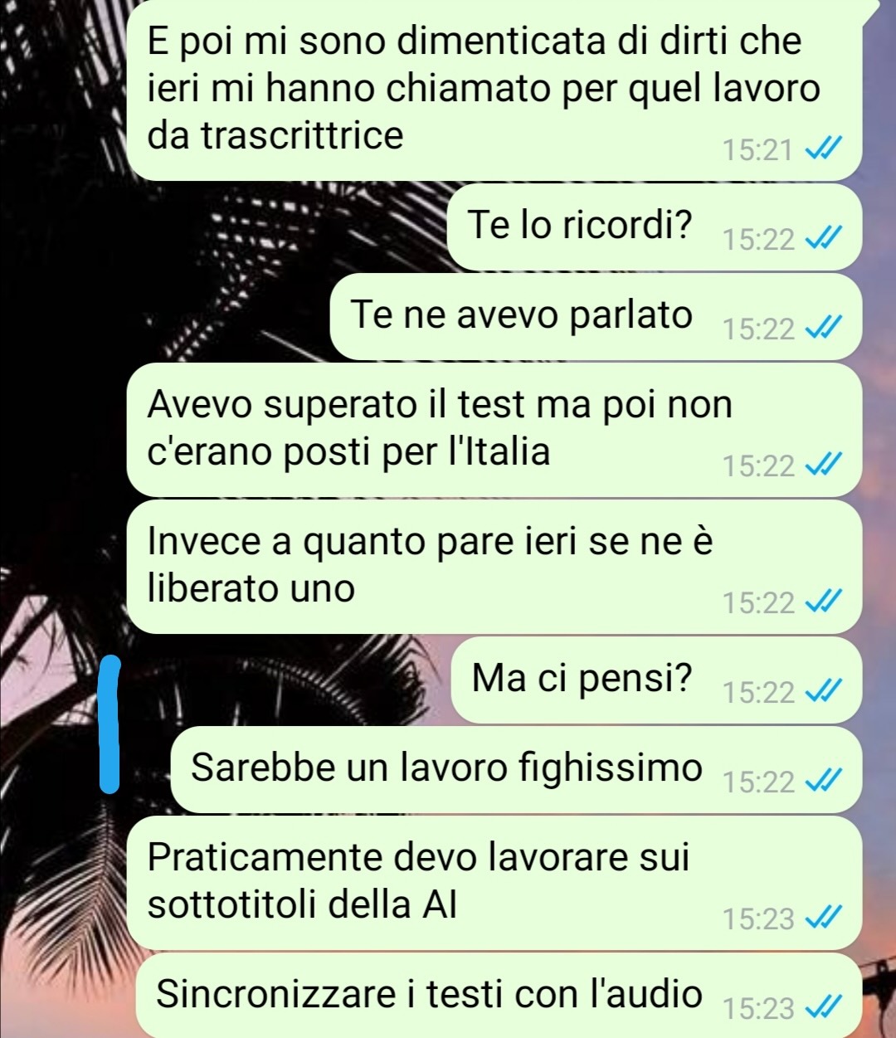
Task: Tap the double checkmark beside "Te lo ricordi?"
Action: [x=824, y=239]
